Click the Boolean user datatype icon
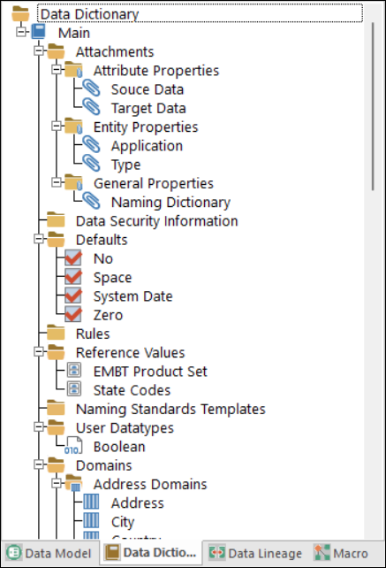 pos(74,446)
